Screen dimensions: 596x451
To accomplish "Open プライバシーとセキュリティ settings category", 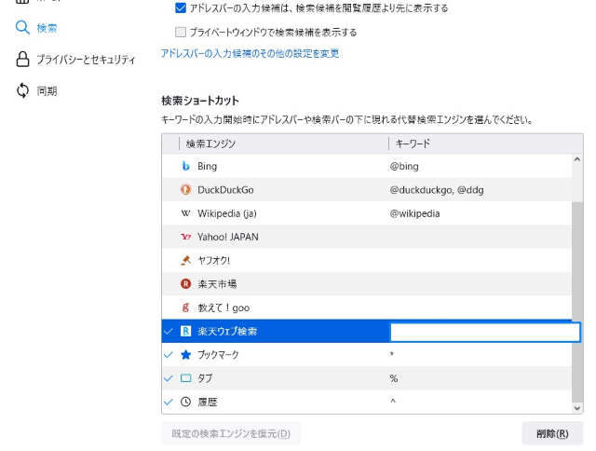I will [x=75, y=60].
